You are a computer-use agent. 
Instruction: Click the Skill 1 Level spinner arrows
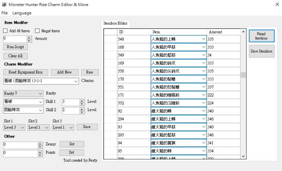[82, 102]
